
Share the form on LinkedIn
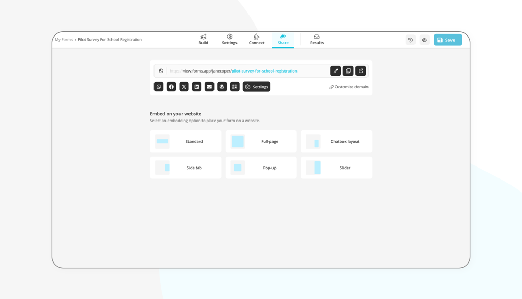click(197, 87)
